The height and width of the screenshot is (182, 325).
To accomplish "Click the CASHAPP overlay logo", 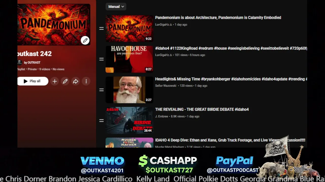I will coord(168,161).
